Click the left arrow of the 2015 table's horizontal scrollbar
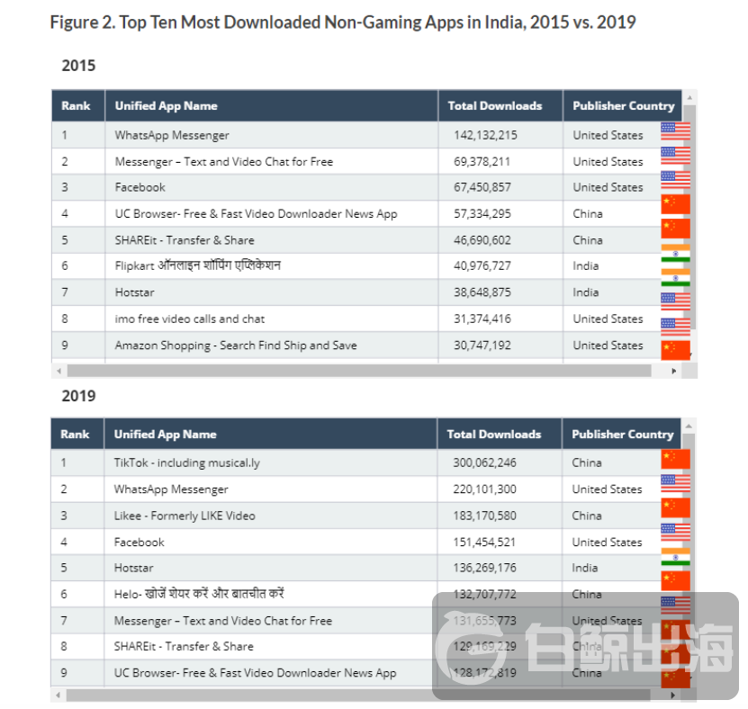 59,371
